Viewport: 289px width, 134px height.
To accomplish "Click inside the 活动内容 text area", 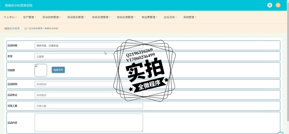I will point(89,123).
